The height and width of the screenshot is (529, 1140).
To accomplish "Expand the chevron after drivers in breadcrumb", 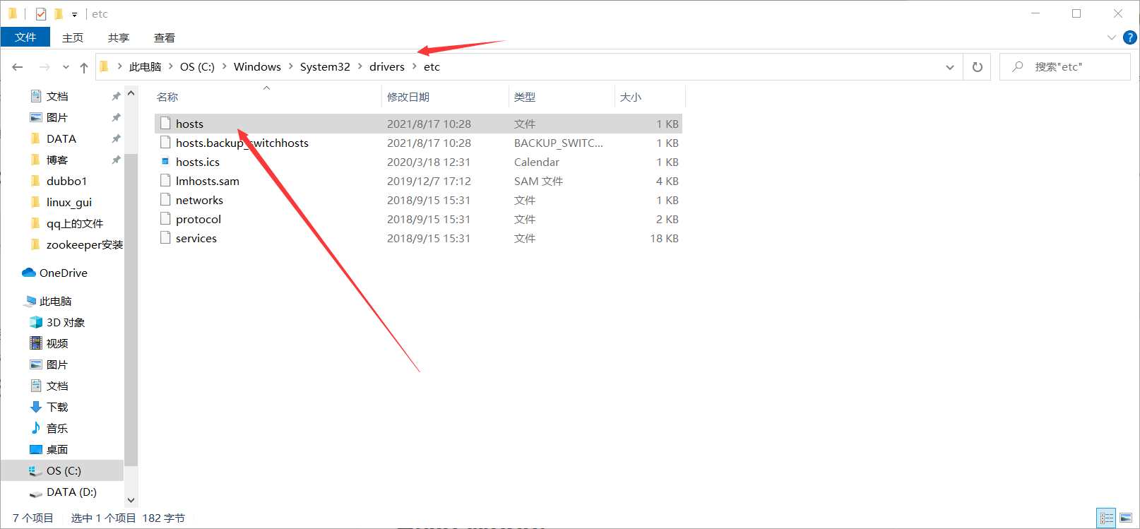I will click(x=415, y=67).
